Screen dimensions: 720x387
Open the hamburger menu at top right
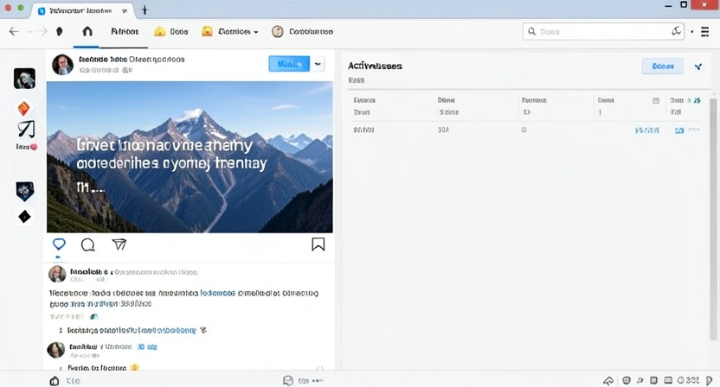click(x=704, y=32)
